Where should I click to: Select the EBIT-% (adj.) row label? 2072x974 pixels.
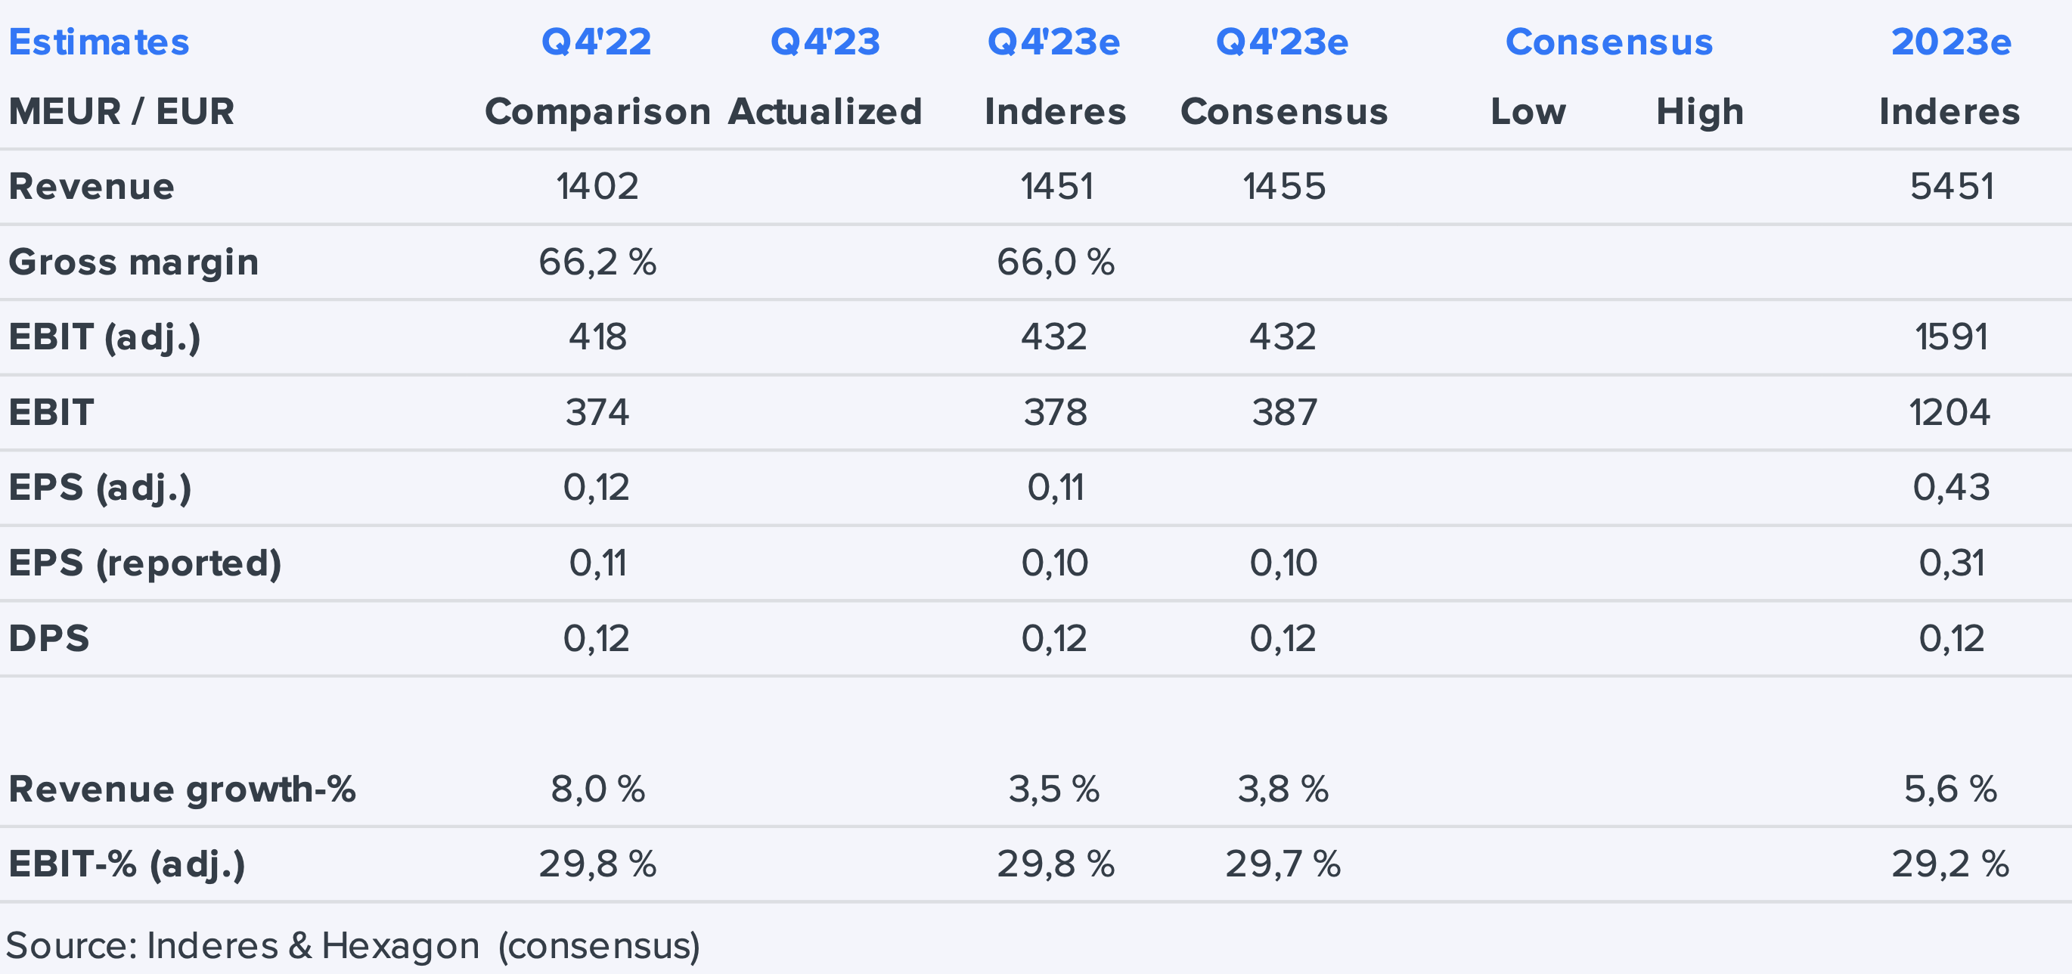127,864
